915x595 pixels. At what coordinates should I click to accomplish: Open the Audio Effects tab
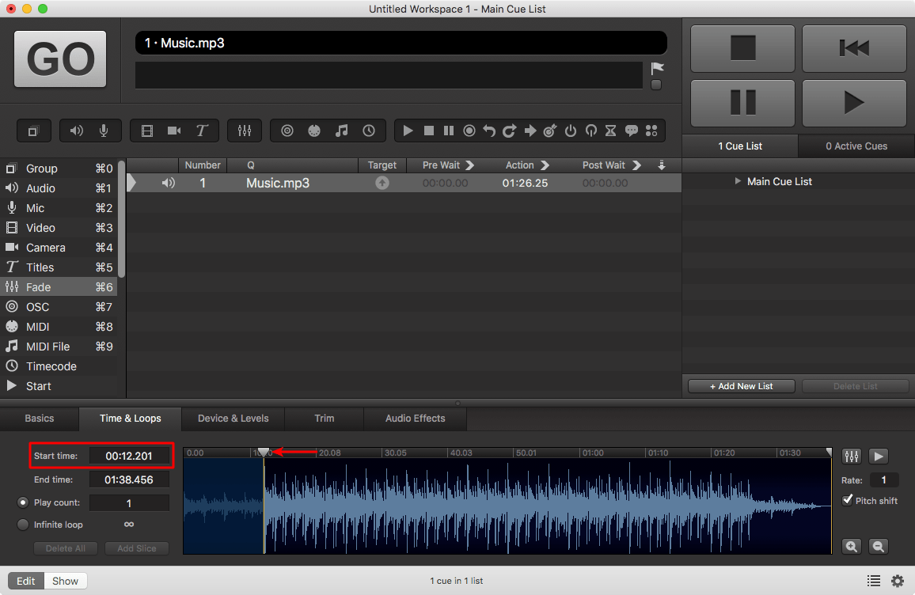pos(416,419)
